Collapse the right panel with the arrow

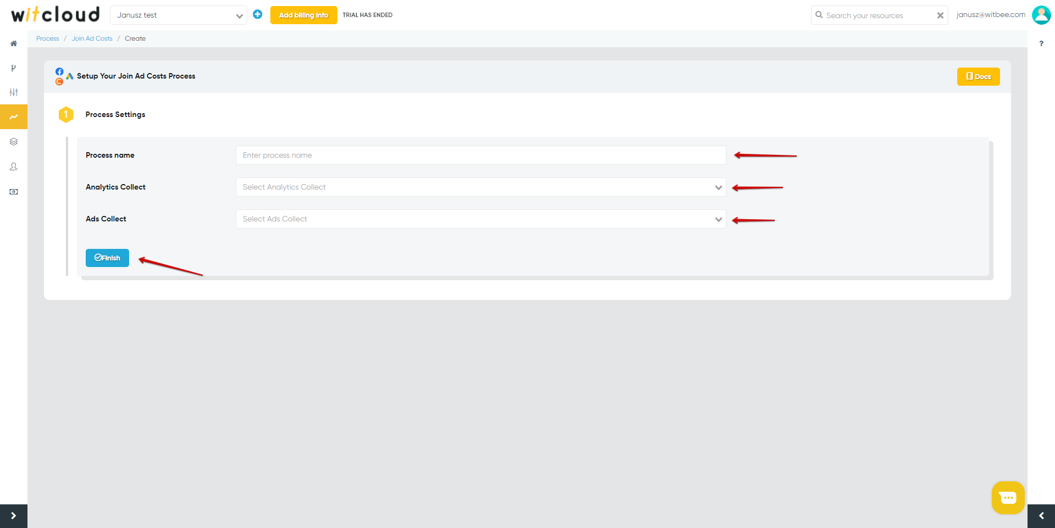click(x=1041, y=516)
